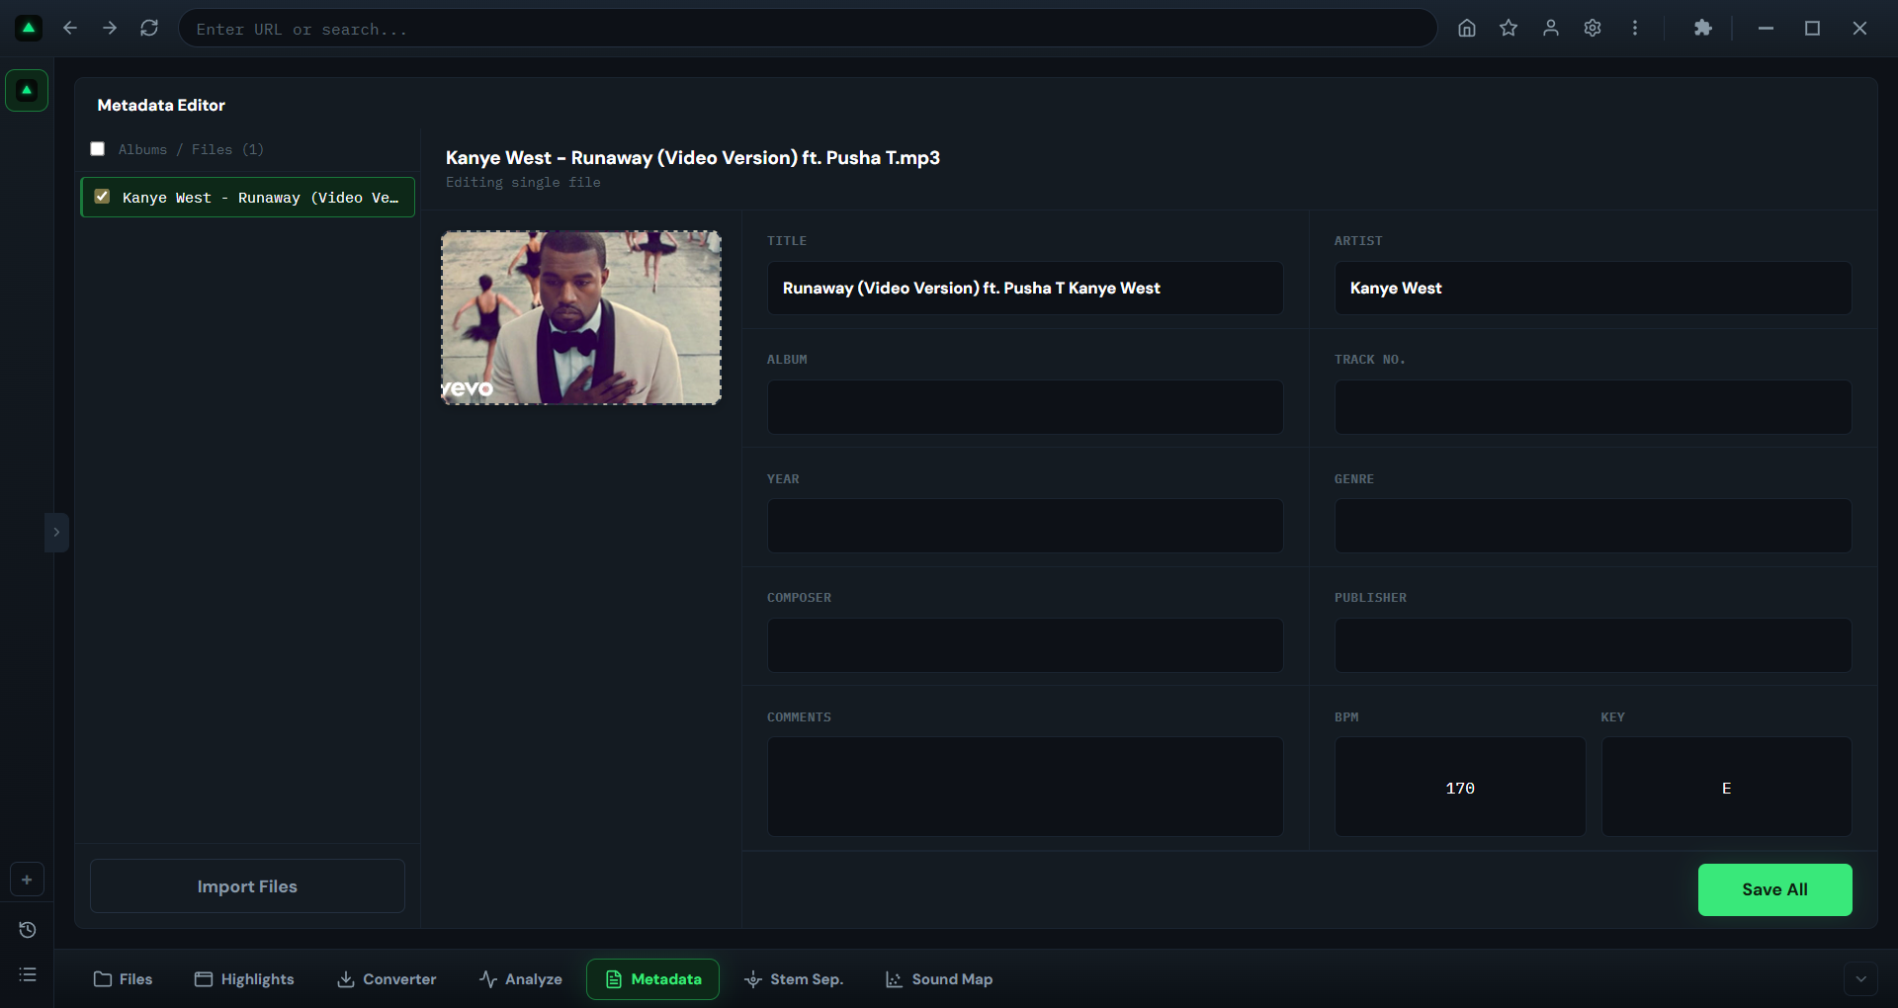Click the app logo at top-left of title bar
Screen dimensions: 1898x1008
29,29
